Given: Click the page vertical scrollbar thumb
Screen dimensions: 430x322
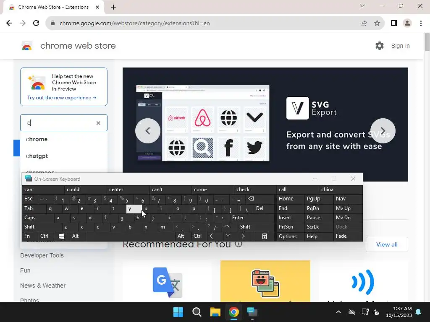Looking at the screenshot, I should pyautogui.click(x=427, y=42).
